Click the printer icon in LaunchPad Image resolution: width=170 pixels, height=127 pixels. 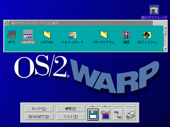[x=130, y=115]
